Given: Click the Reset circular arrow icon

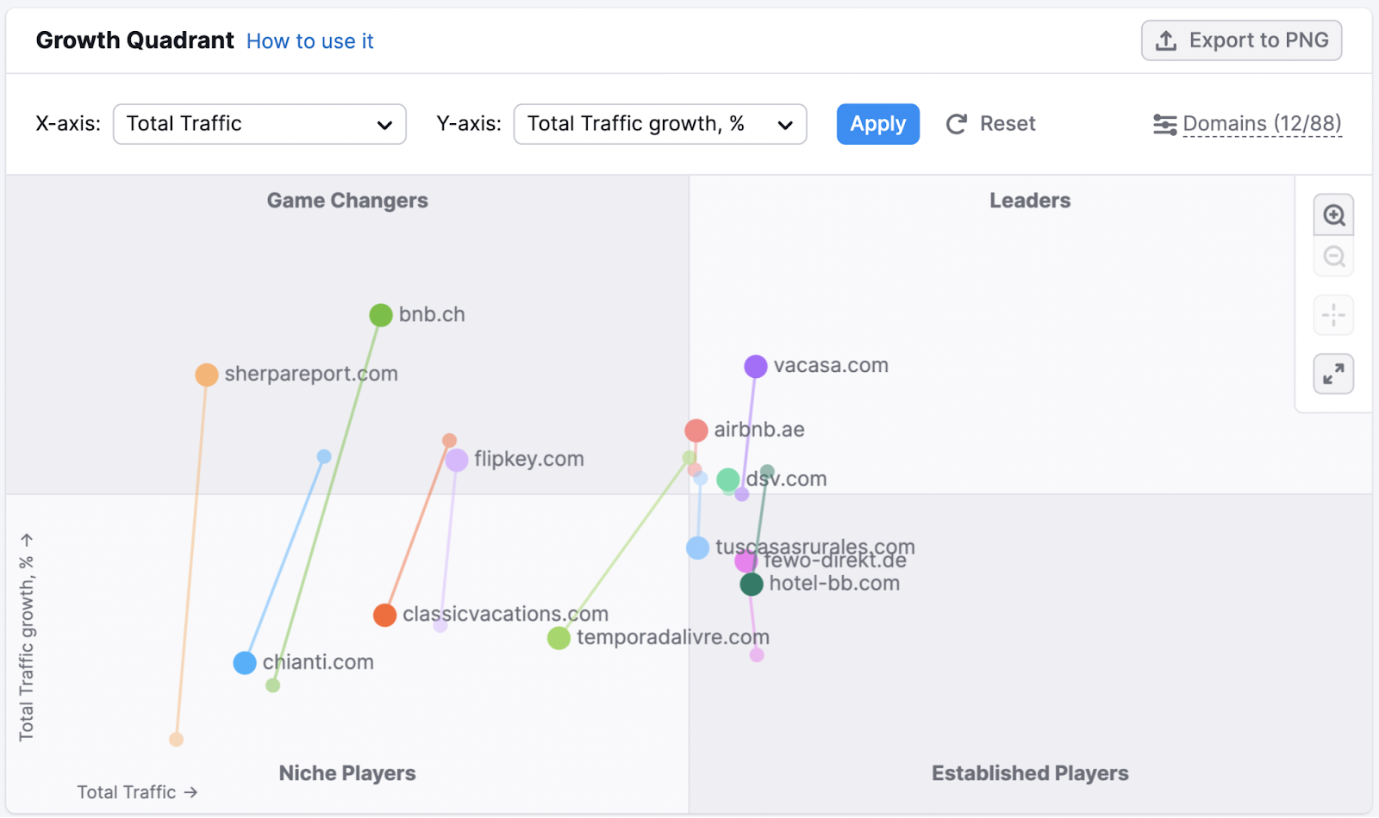Looking at the screenshot, I should [957, 124].
